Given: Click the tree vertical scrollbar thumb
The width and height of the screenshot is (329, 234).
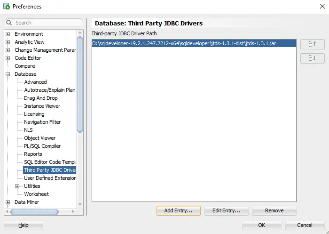Looking at the screenshot, I should (x=80, y=85).
